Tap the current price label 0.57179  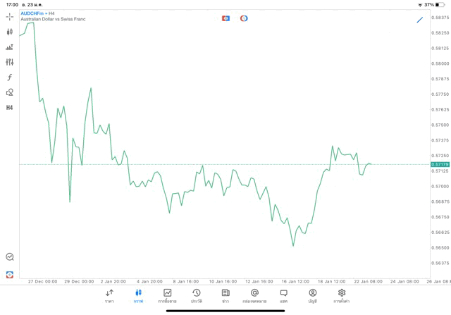439,164
